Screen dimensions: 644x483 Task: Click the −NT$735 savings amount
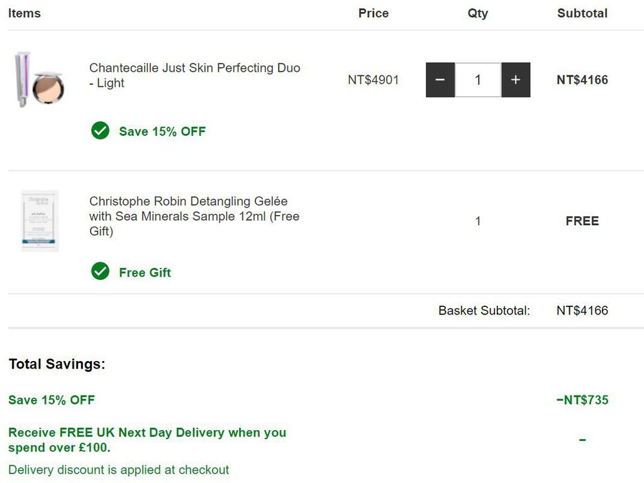click(582, 400)
